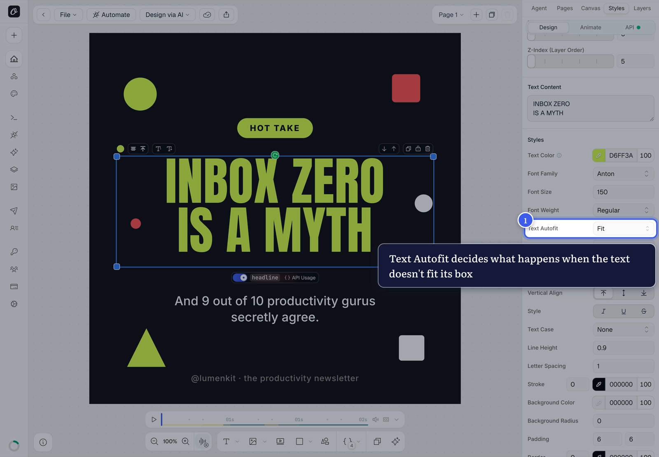
Task: Open the File dropdown menu
Action: (68, 15)
